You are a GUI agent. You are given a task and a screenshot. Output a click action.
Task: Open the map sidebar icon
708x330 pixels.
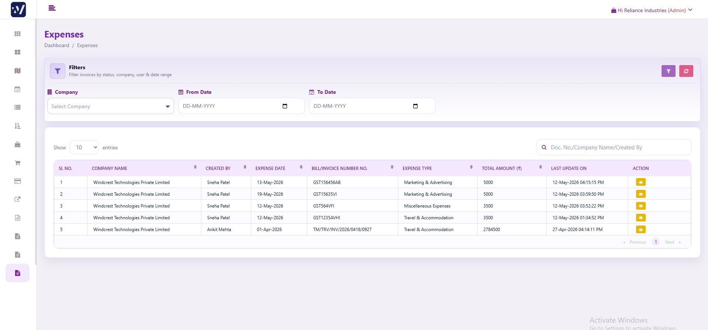17,71
